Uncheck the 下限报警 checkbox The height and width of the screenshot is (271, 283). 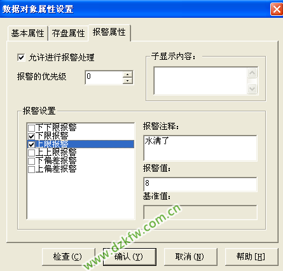[x=32, y=136]
